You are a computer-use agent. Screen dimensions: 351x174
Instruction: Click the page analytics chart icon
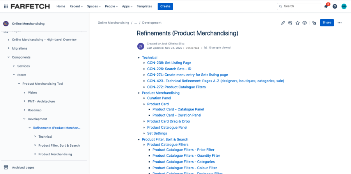[x=206, y=48]
